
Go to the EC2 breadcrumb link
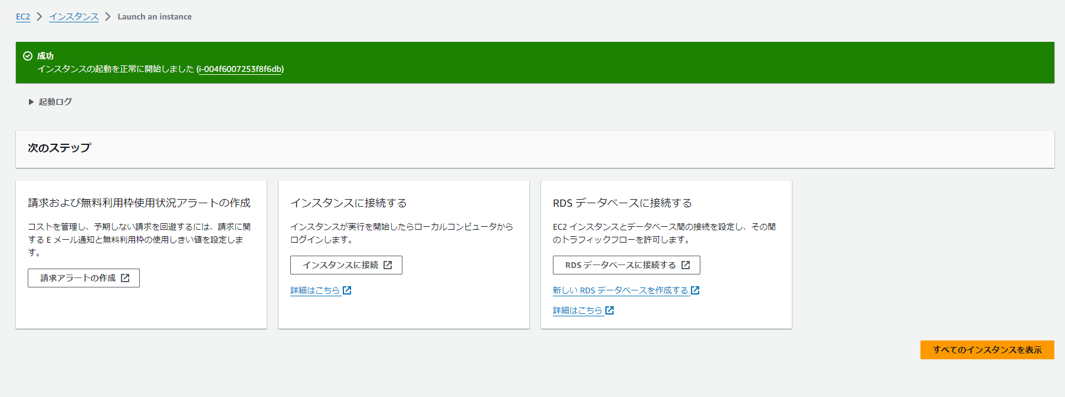click(x=23, y=16)
